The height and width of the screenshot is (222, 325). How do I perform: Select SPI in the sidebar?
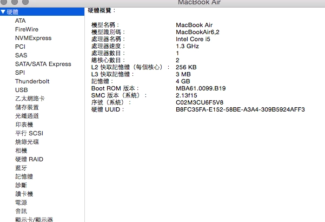[20, 73]
